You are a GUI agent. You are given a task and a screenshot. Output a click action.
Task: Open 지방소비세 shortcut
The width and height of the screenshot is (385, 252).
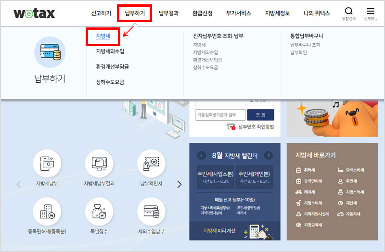(x=309, y=203)
